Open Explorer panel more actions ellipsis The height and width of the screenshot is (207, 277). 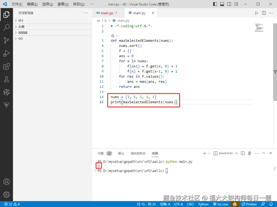[86, 13]
